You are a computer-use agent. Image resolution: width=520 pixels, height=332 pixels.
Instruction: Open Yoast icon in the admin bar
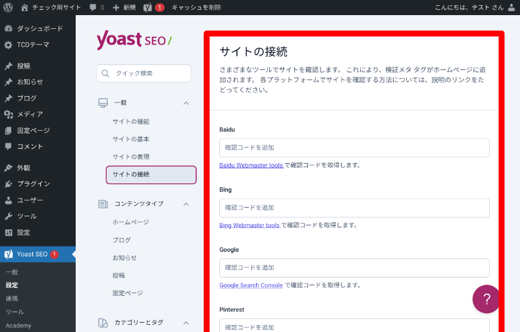coord(147,7)
